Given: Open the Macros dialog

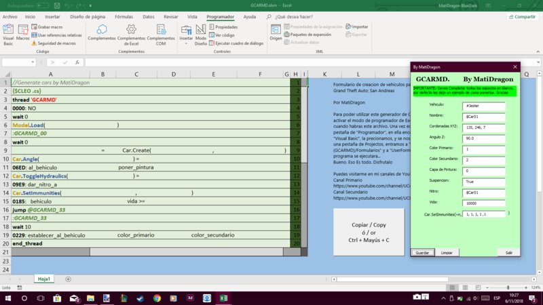Looking at the screenshot, I should 22,33.
